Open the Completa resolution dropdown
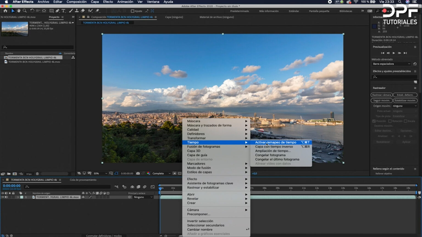Viewport: 422px width, 237px height. click(162, 173)
